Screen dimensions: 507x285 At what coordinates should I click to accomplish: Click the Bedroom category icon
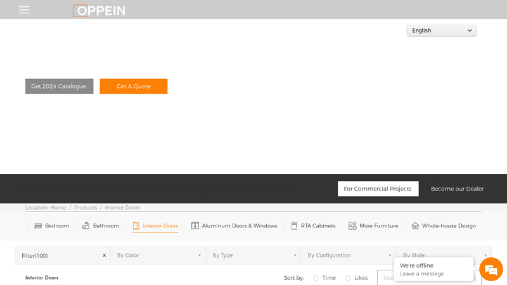[38, 225]
